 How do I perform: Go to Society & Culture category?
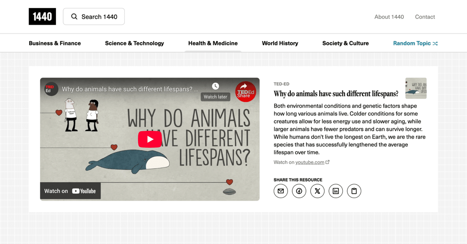pos(346,43)
